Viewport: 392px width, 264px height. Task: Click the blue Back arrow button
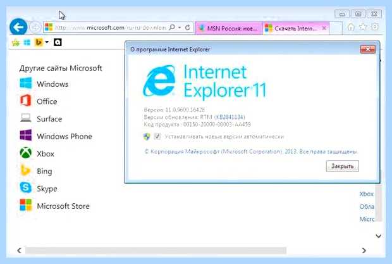pos(18,27)
